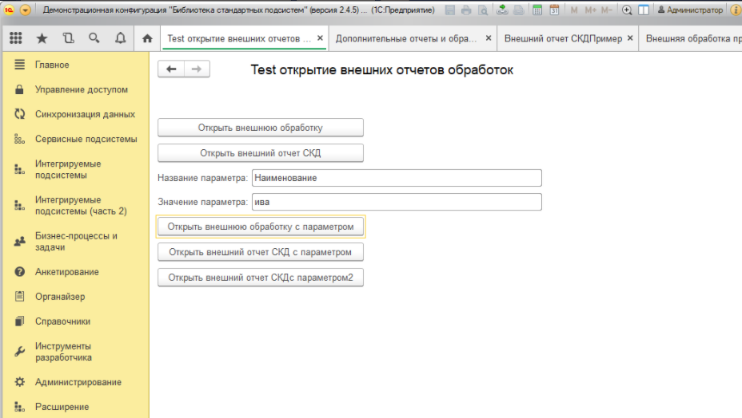
Task: Click the back arrow navigation button
Action: pos(171,69)
